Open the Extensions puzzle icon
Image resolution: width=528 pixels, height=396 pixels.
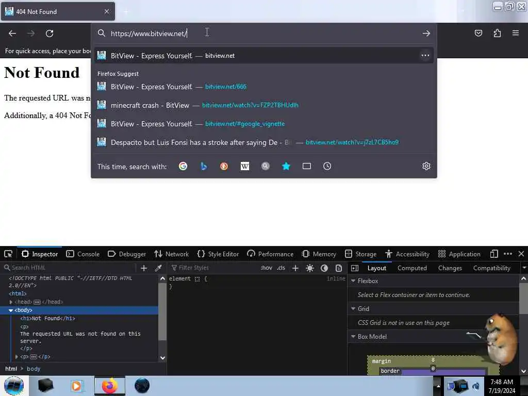[x=497, y=33]
